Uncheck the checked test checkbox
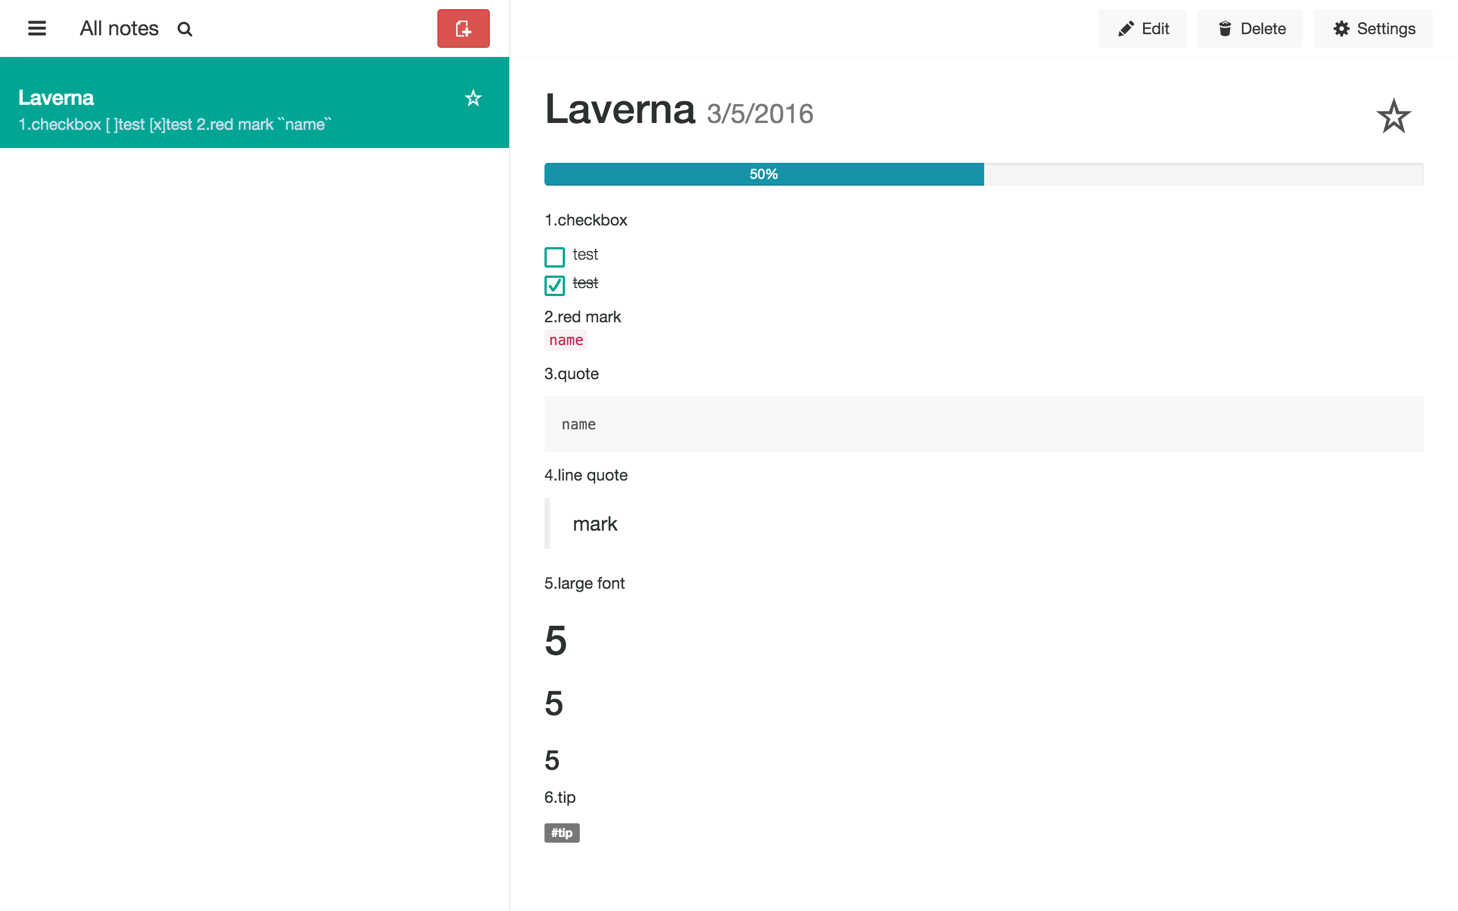 pos(554,285)
